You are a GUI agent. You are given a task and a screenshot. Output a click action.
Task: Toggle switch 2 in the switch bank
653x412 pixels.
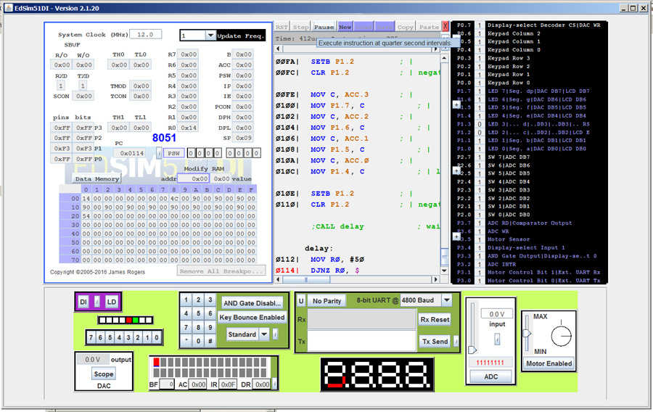[x=138, y=337]
